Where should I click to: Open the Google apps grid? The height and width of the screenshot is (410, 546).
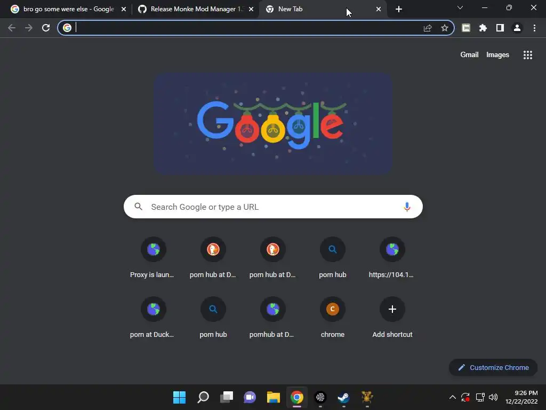pyautogui.click(x=527, y=55)
